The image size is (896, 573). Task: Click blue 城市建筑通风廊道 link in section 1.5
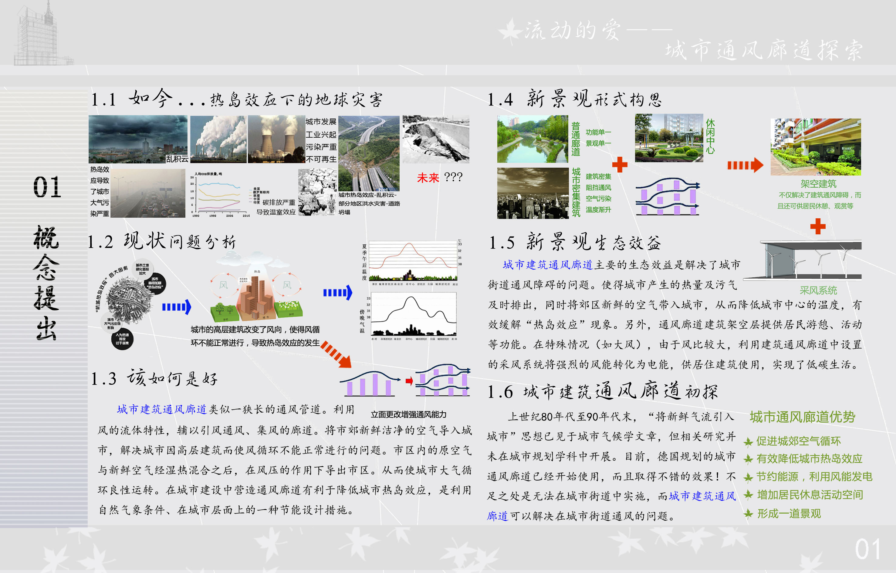pos(547,265)
